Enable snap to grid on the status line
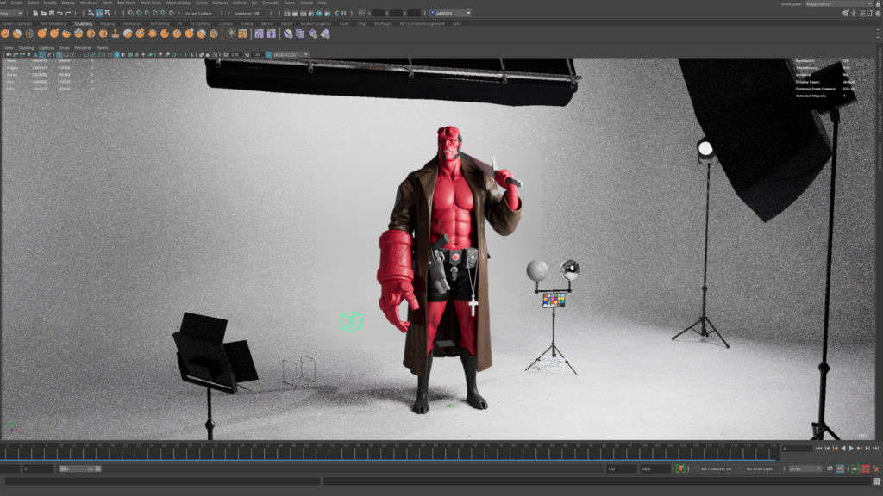 130,14
